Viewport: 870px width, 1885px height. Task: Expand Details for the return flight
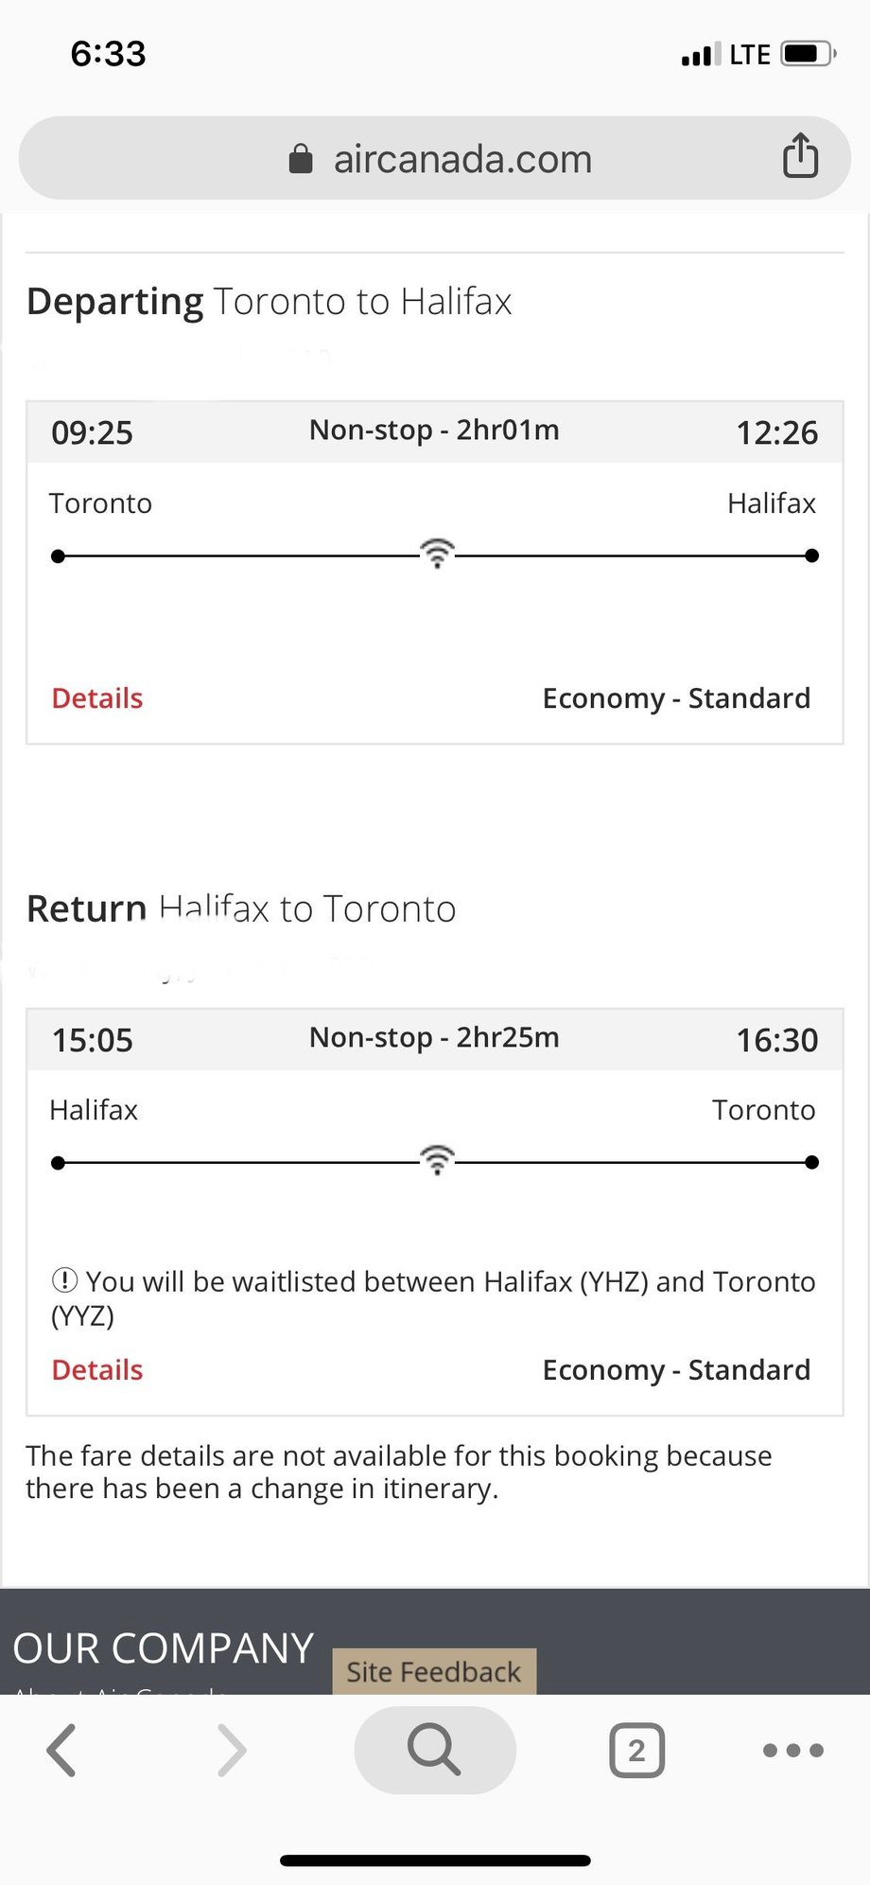pos(97,1370)
